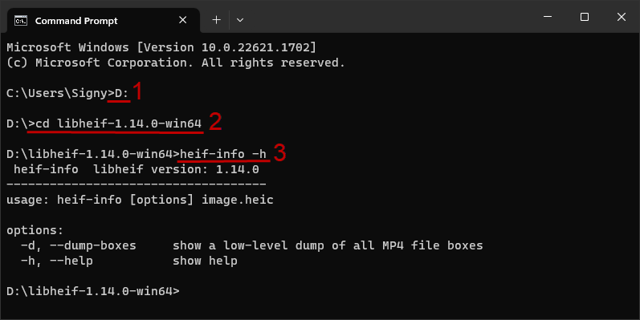Click the empty prompt at the bottom
The image size is (640, 320).
point(93,291)
